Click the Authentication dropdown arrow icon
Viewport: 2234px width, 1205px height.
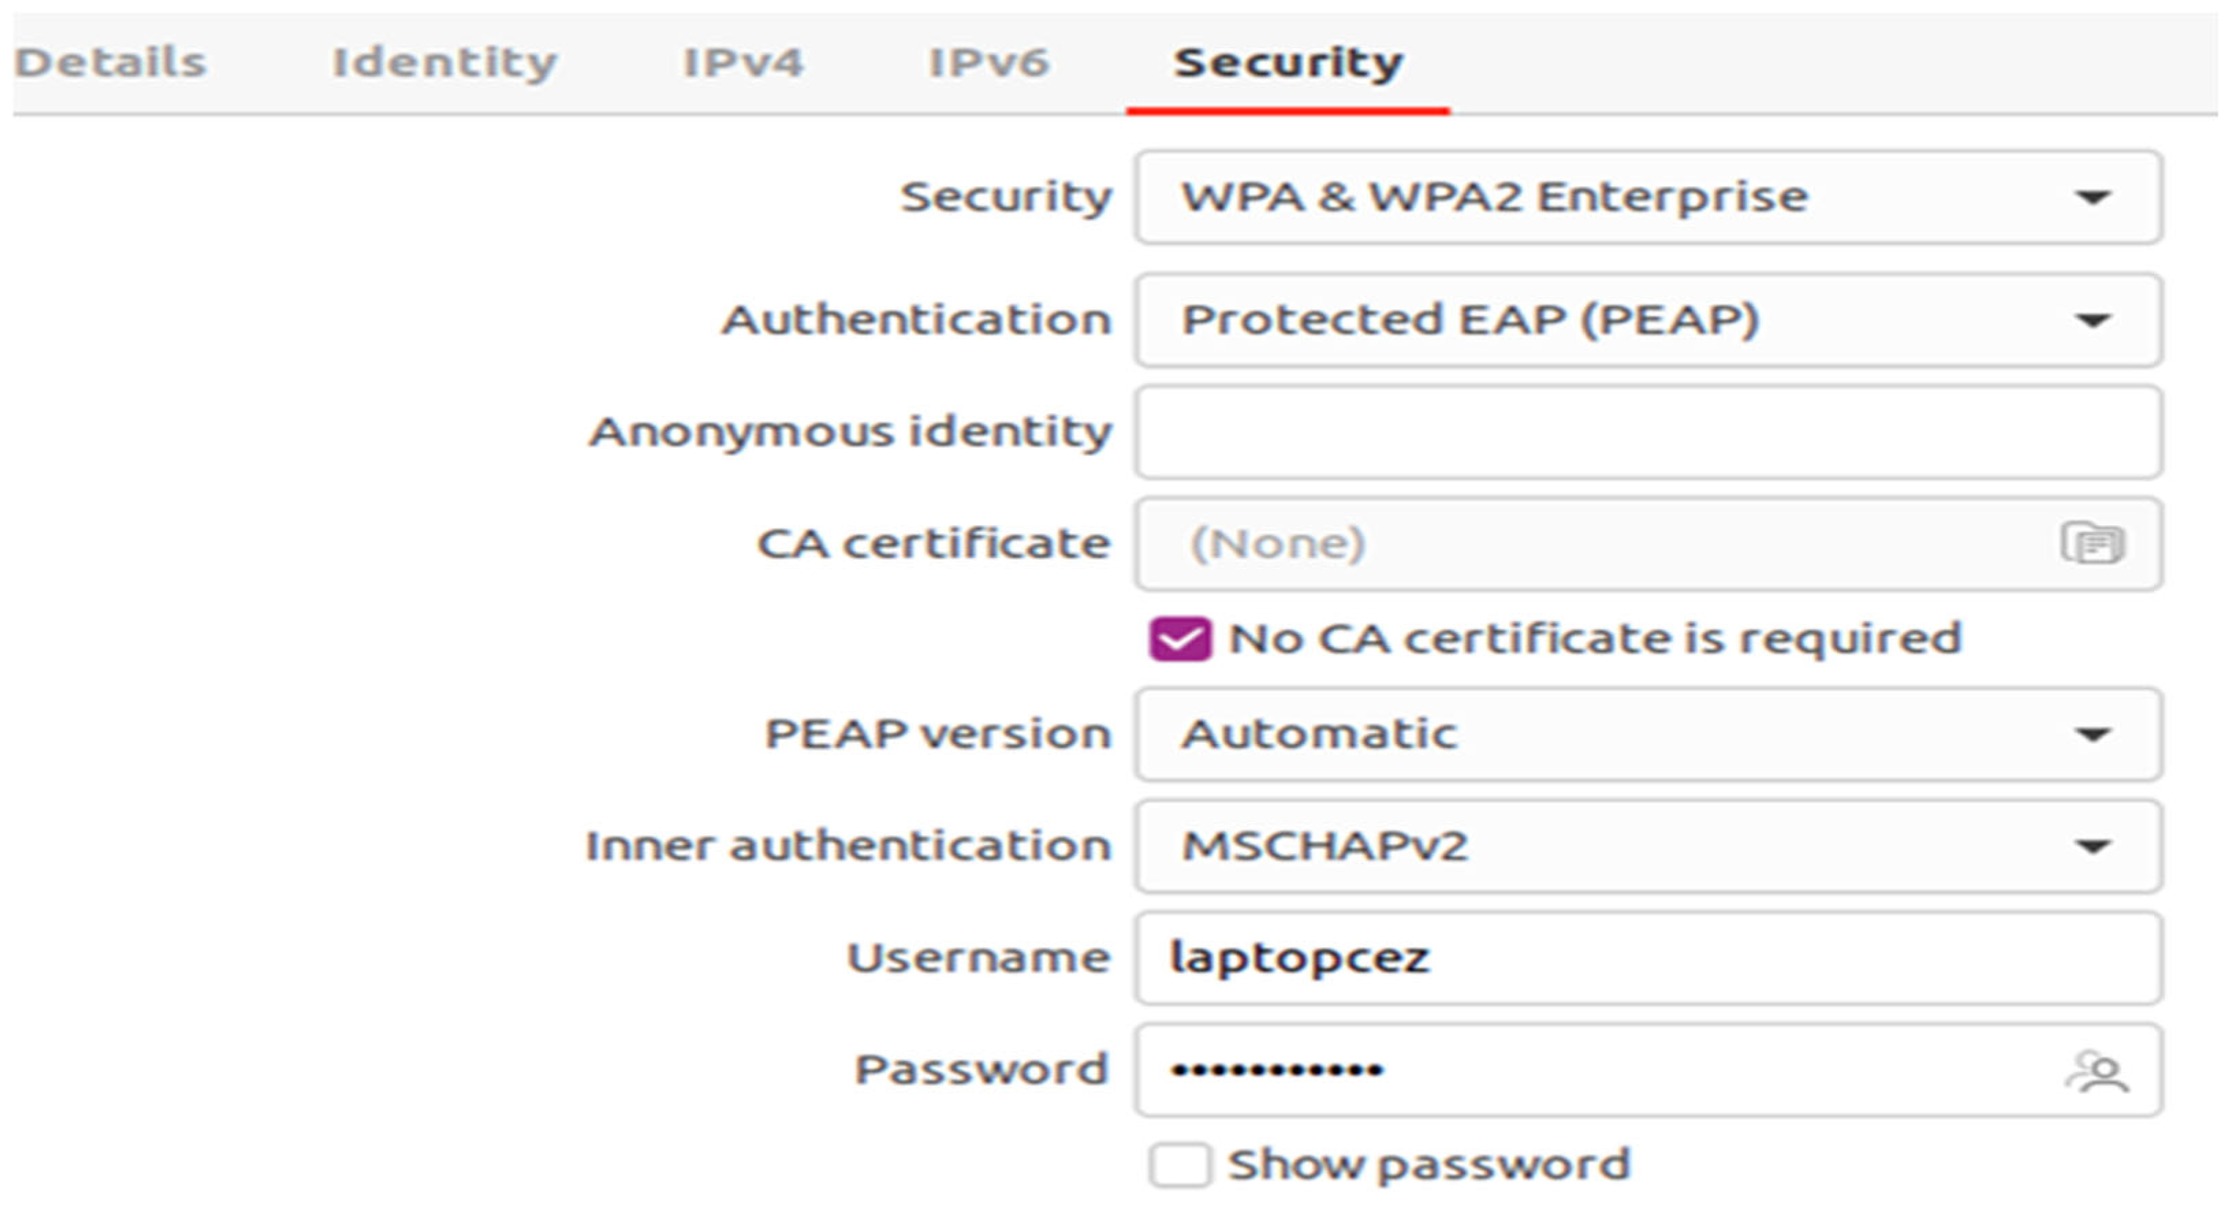tap(2093, 321)
